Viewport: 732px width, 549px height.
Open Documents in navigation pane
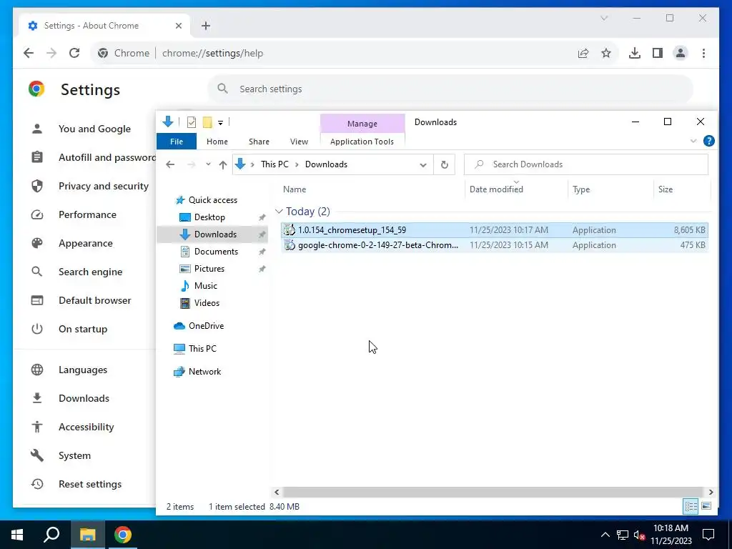coord(216,251)
